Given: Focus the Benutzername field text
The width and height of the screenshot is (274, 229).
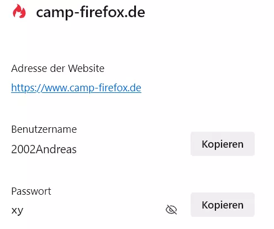Looking at the screenshot, I should tap(44, 149).
